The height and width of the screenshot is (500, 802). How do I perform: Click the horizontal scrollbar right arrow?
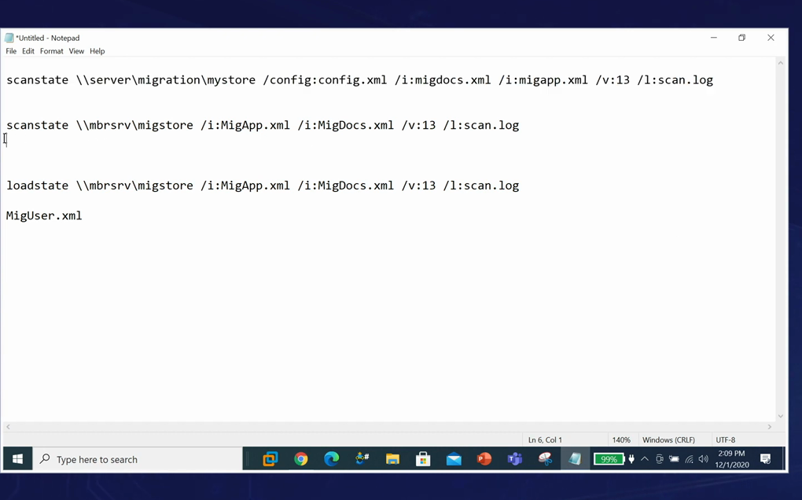(x=770, y=427)
